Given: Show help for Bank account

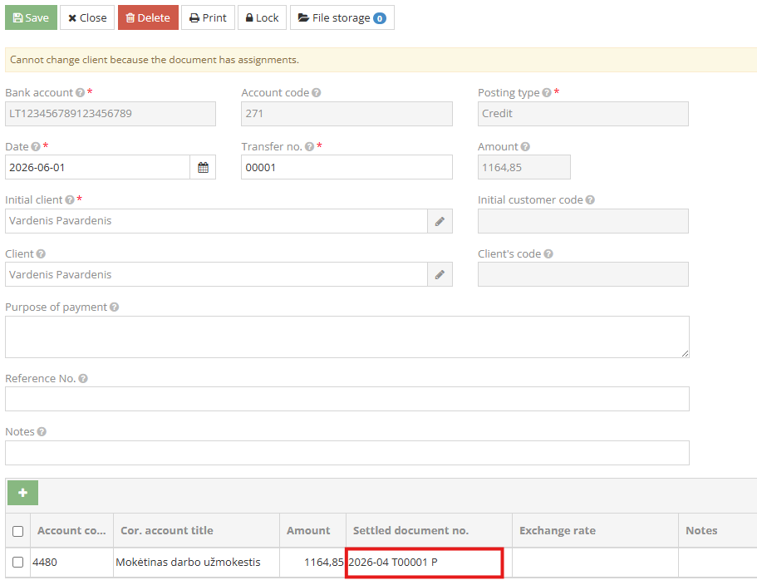Looking at the screenshot, I should [x=80, y=93].
